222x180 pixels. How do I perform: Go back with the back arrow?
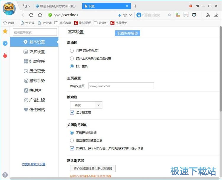(x=22, y=15)
